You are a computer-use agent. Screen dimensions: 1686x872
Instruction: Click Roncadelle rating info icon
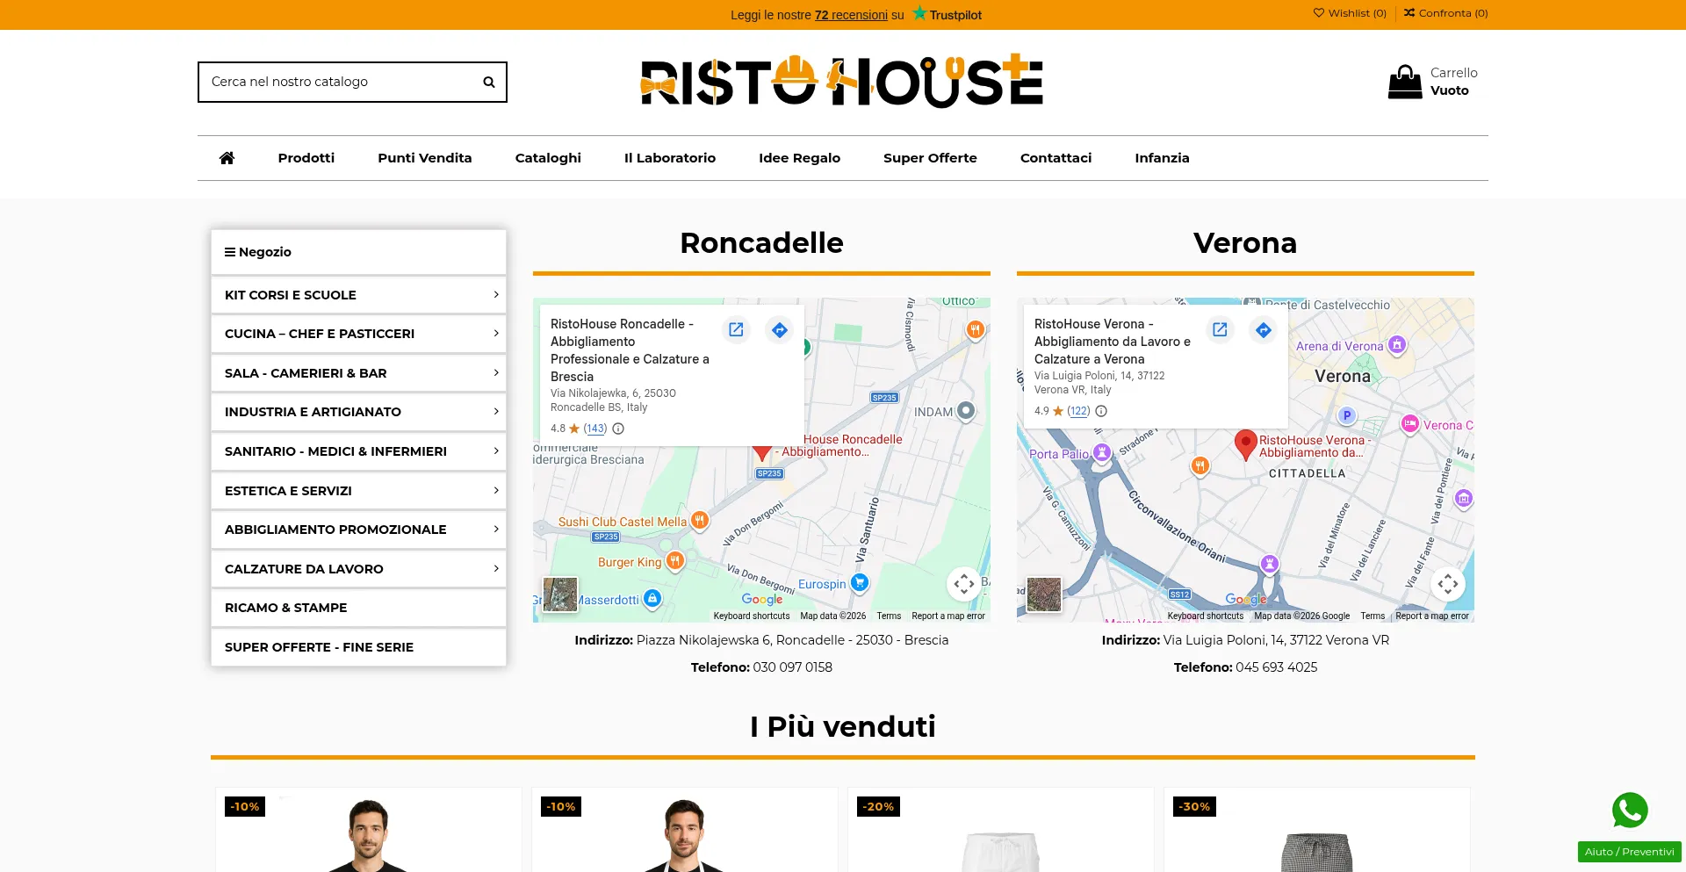[618, 429]
